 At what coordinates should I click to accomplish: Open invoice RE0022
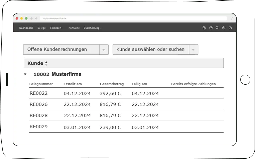tap(38, 93)
